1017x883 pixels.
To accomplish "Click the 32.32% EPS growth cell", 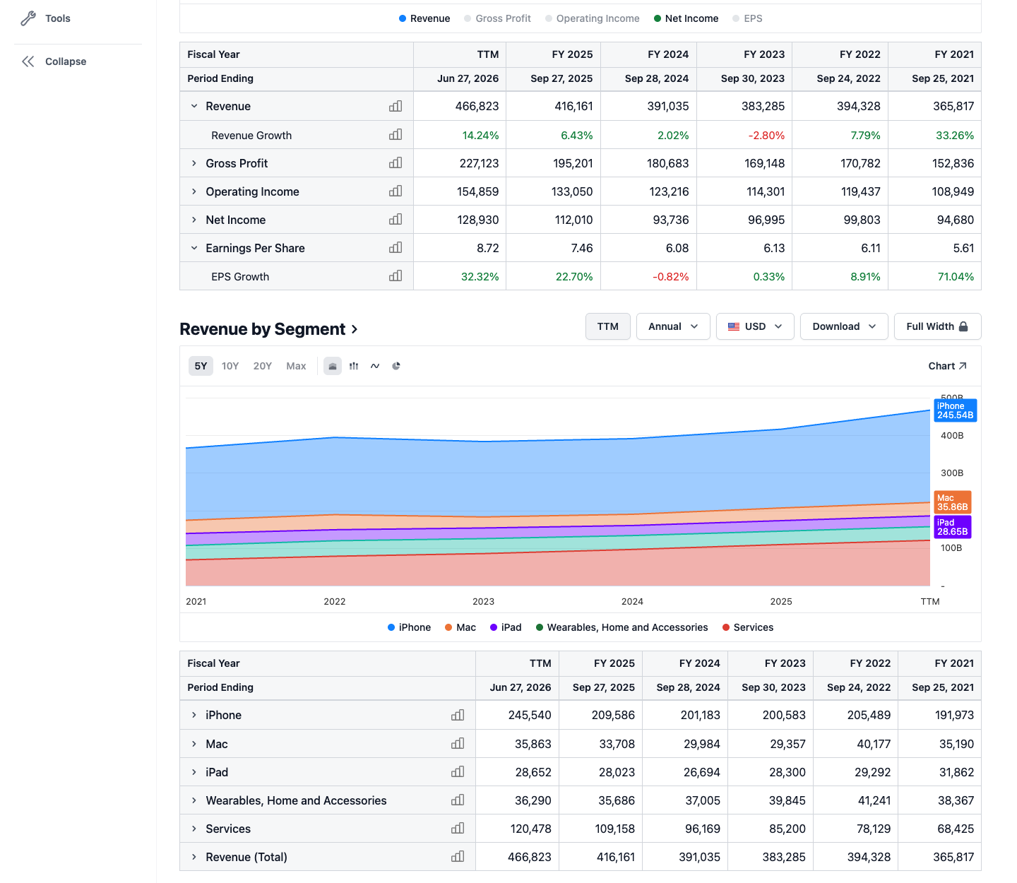I will pos(480,276).
